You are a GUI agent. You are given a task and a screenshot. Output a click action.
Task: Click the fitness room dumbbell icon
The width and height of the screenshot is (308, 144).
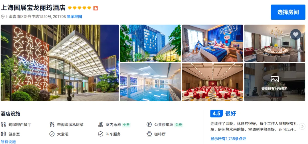3,134
